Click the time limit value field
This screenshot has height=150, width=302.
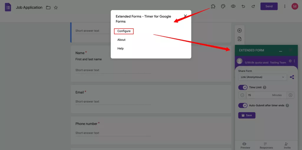(x=266, y=95)
